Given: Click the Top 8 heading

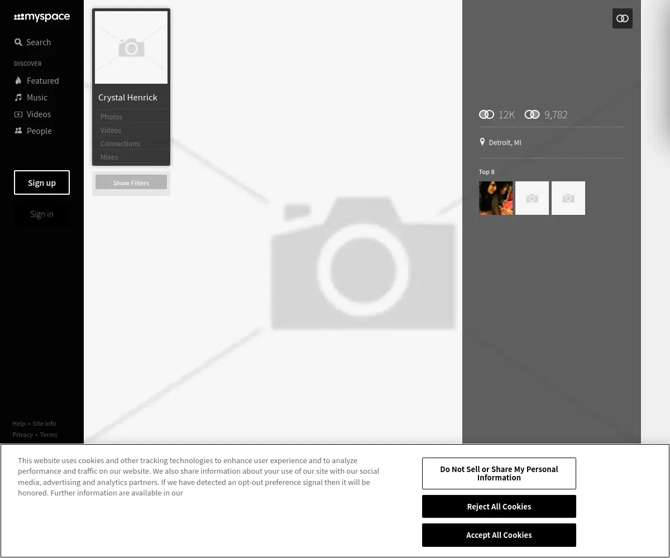Looking at the screenshot, I should pyautogui.click(x=487, y=172).
